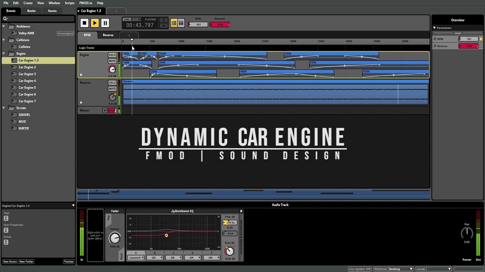Switch to the Reverse parameter tab
This screenshot has height=272, width=485.
coord(108,35)
